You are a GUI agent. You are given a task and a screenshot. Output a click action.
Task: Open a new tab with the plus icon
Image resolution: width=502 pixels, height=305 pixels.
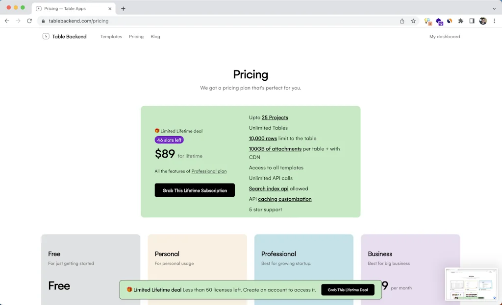pos(123,8)
